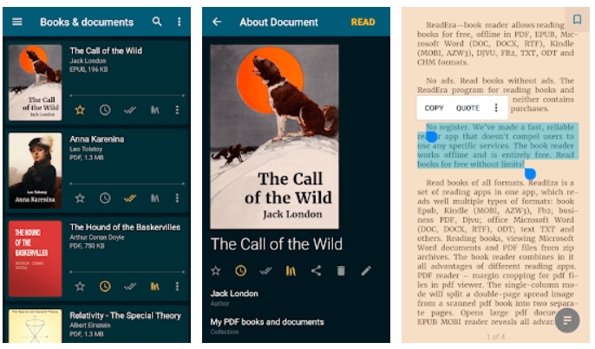The height and width of the screenshot is (349, 595).
Task: Toggle favorite star for The Hound of the Baskervilles
Action: (x=80, y=287)
